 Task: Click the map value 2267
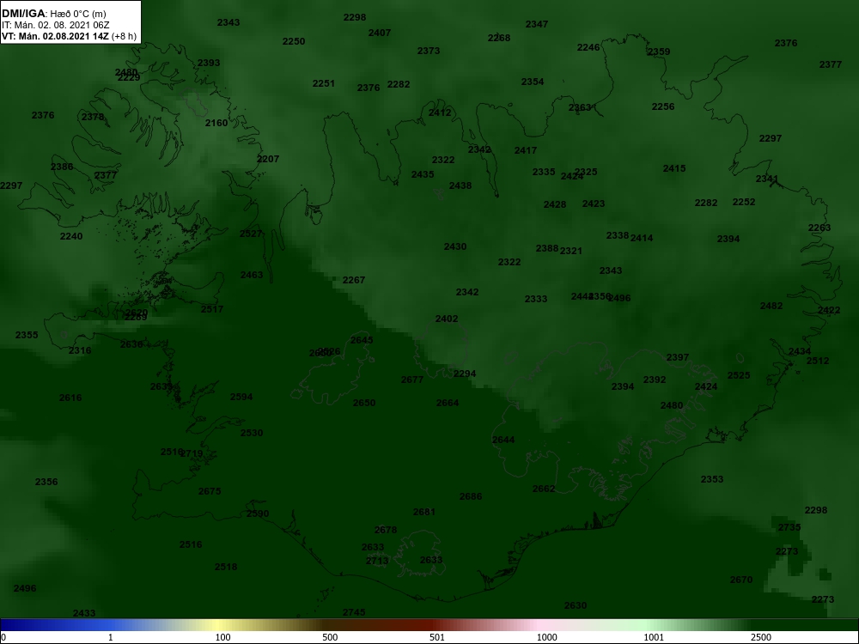click(x=354, y=281)
